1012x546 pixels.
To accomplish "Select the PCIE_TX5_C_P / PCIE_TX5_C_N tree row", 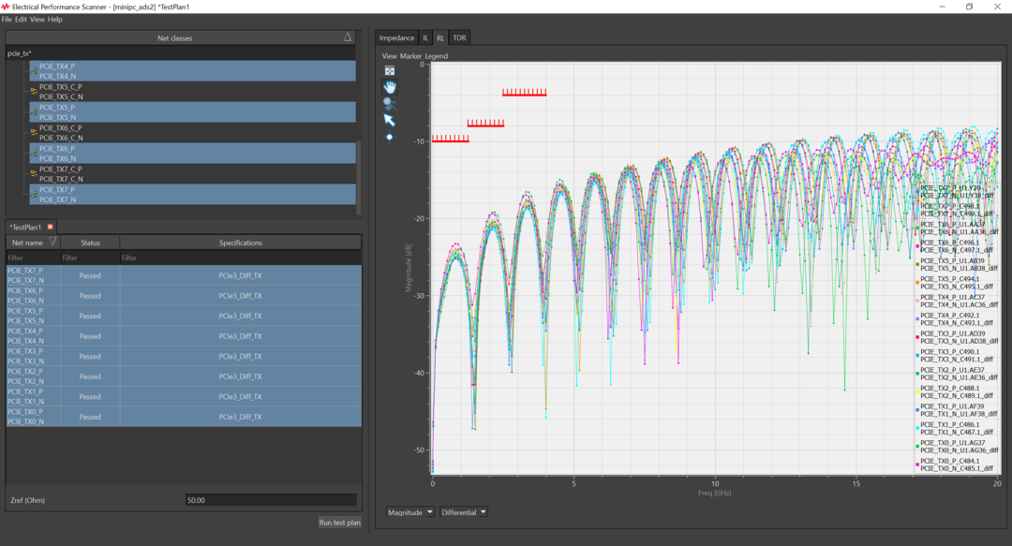I will (x=192, y=92).
